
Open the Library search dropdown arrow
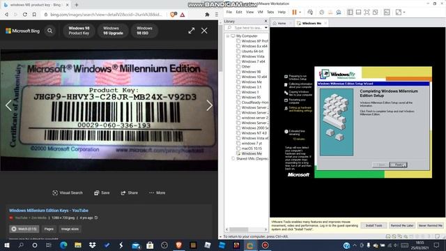(266, 28)
